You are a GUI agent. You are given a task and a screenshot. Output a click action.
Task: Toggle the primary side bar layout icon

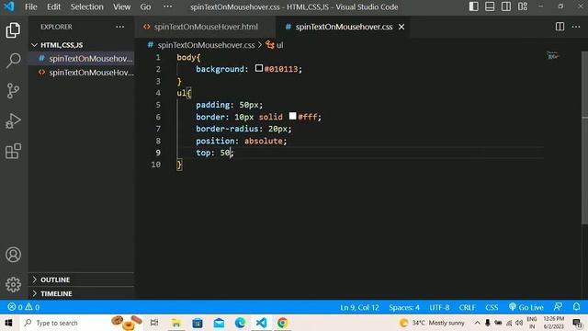coord(473,6)
